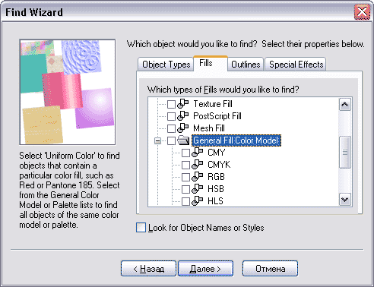This screenshot has width=374, height=287.
Task: Toggle Look for Object Names or Styles
Action: pos(141,227)
